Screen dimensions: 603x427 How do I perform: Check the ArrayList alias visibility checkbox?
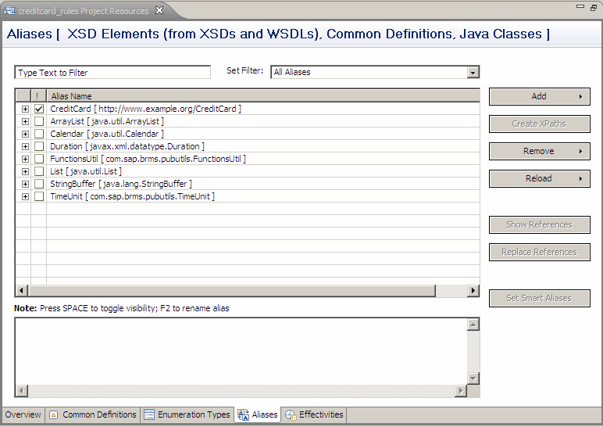pyautogui.click(x=39, y=121)
